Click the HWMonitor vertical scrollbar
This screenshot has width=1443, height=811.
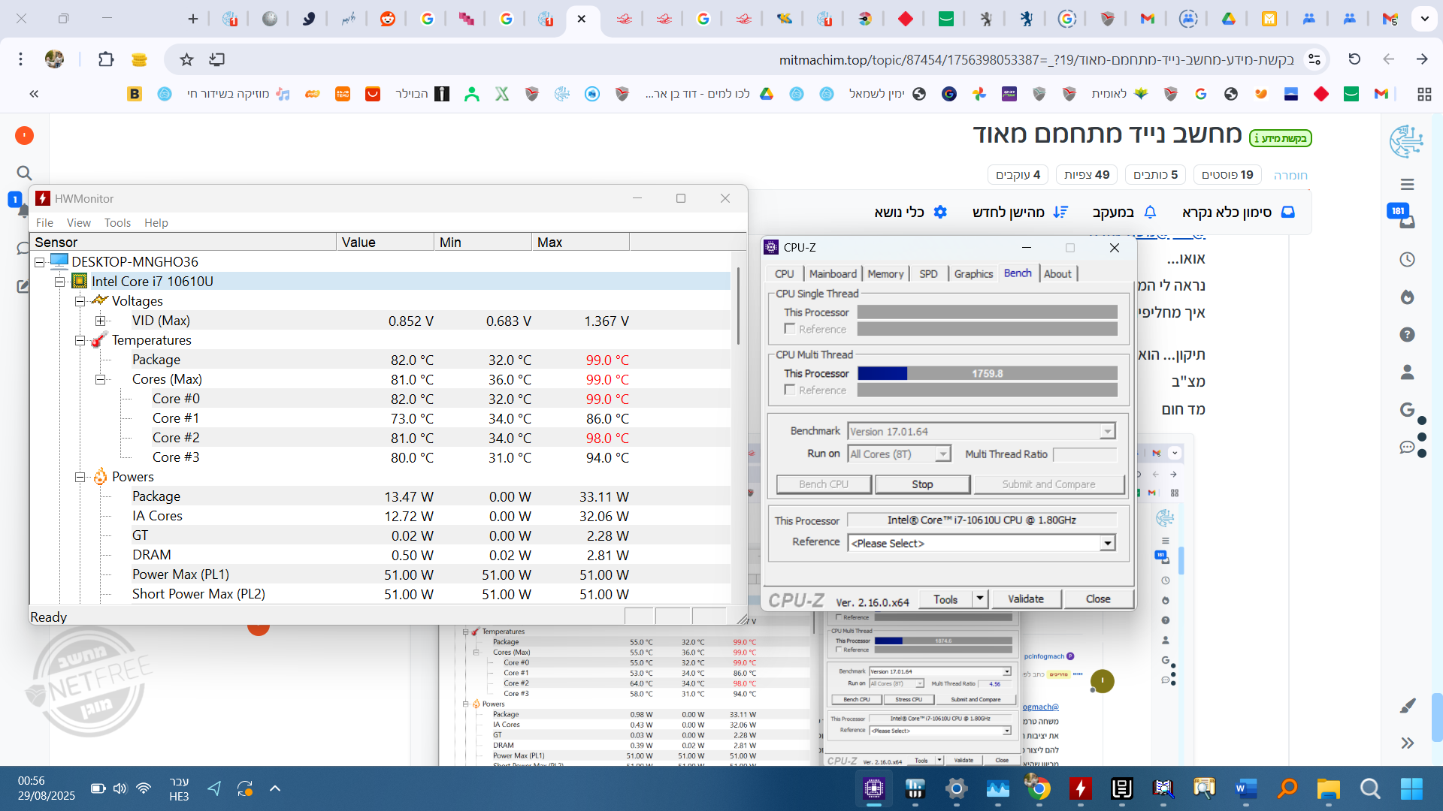pos(739,308)
